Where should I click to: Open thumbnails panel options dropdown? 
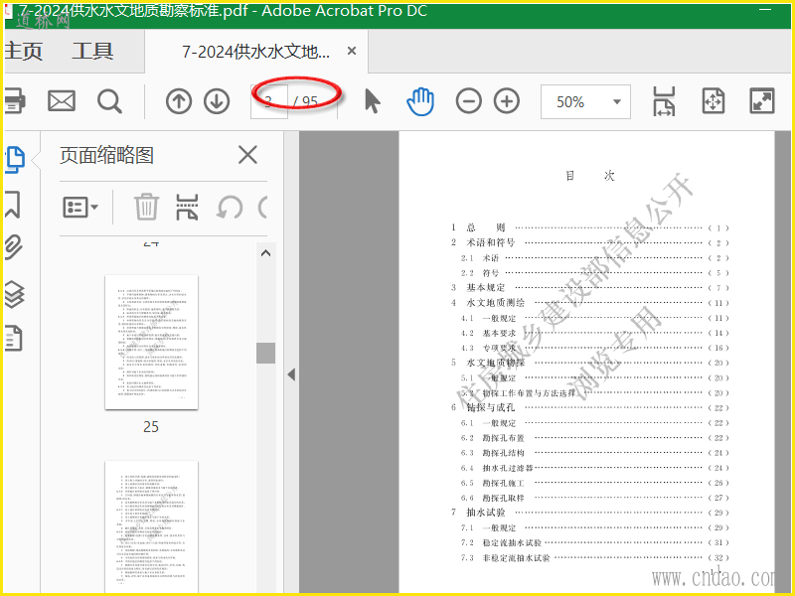click(x=80, y=208)
